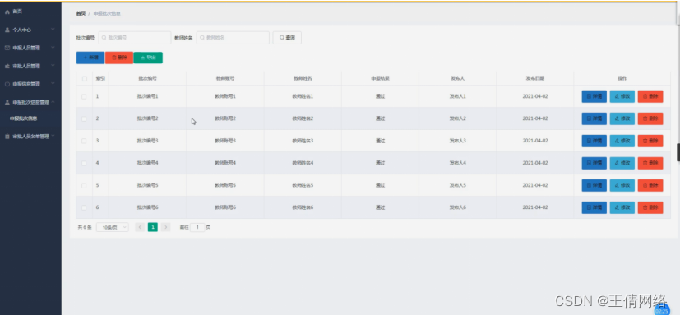Viewport: 680px width, 316px height.
Task: Open 详情 for row 批次编号3
Action: [x=594, y=141]
